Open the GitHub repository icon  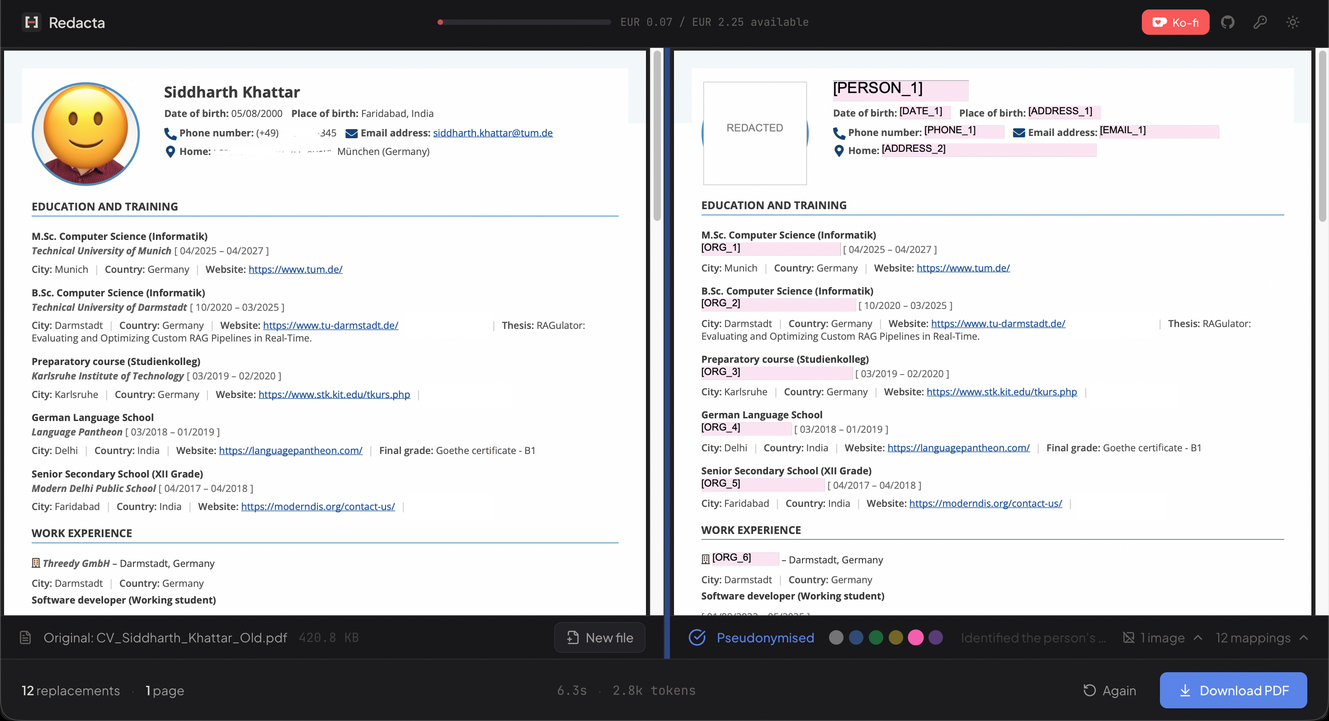[1227, 22]
